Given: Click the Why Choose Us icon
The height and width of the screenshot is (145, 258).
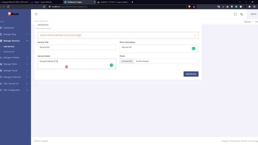Looking at the screenshot, I should pos(1,83).
